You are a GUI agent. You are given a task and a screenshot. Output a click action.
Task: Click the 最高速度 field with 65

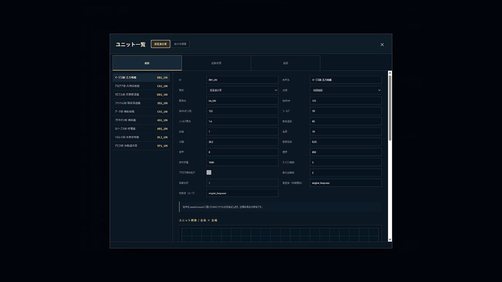pos(346,121)
